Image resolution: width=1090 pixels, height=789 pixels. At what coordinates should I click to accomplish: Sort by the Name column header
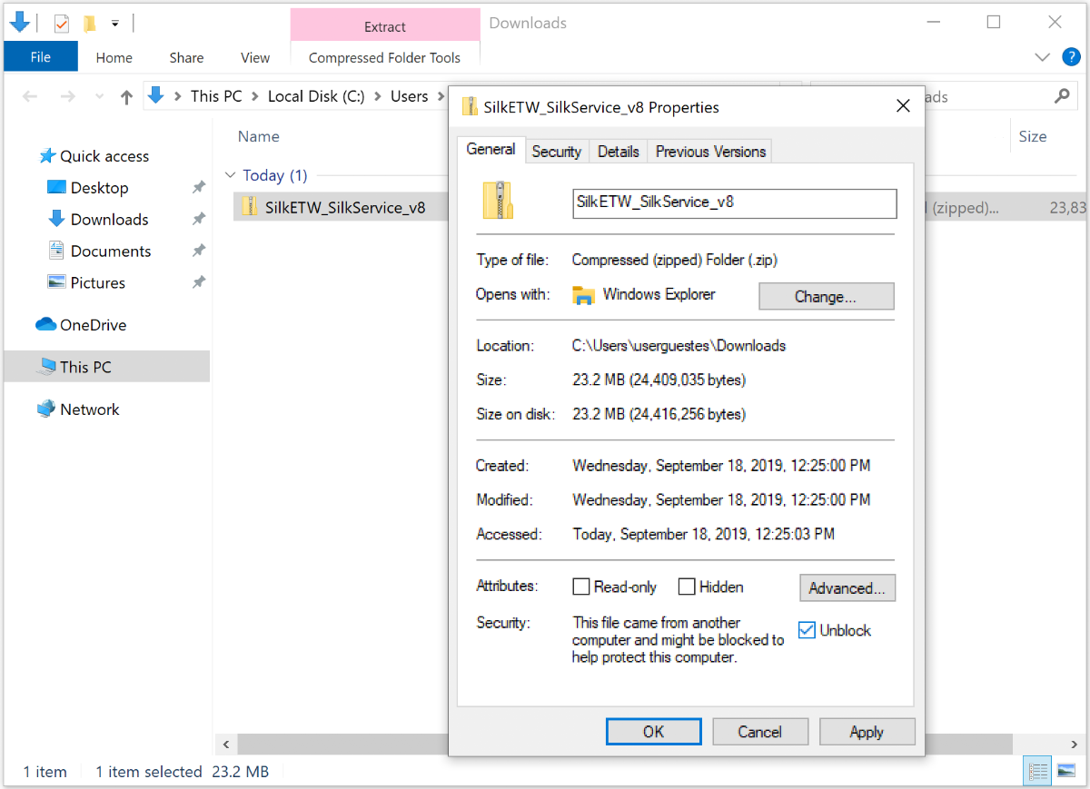259,136
